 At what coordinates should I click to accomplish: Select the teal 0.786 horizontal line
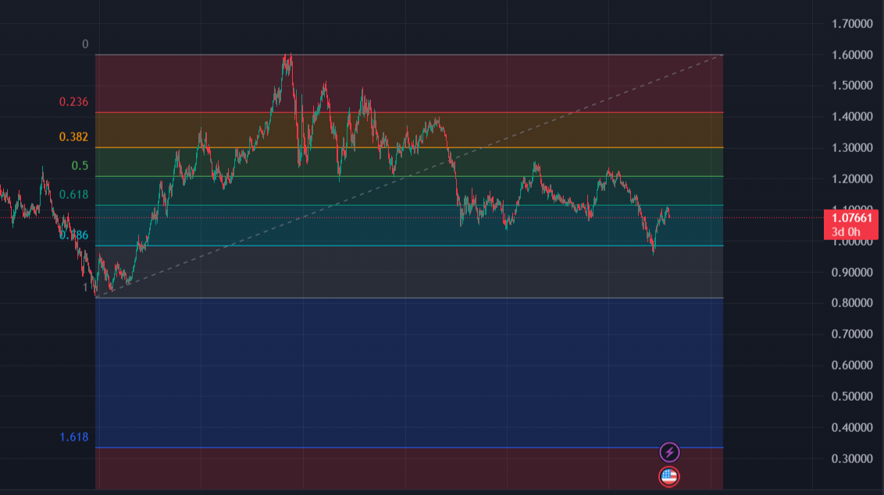click(x=508, y=245)
